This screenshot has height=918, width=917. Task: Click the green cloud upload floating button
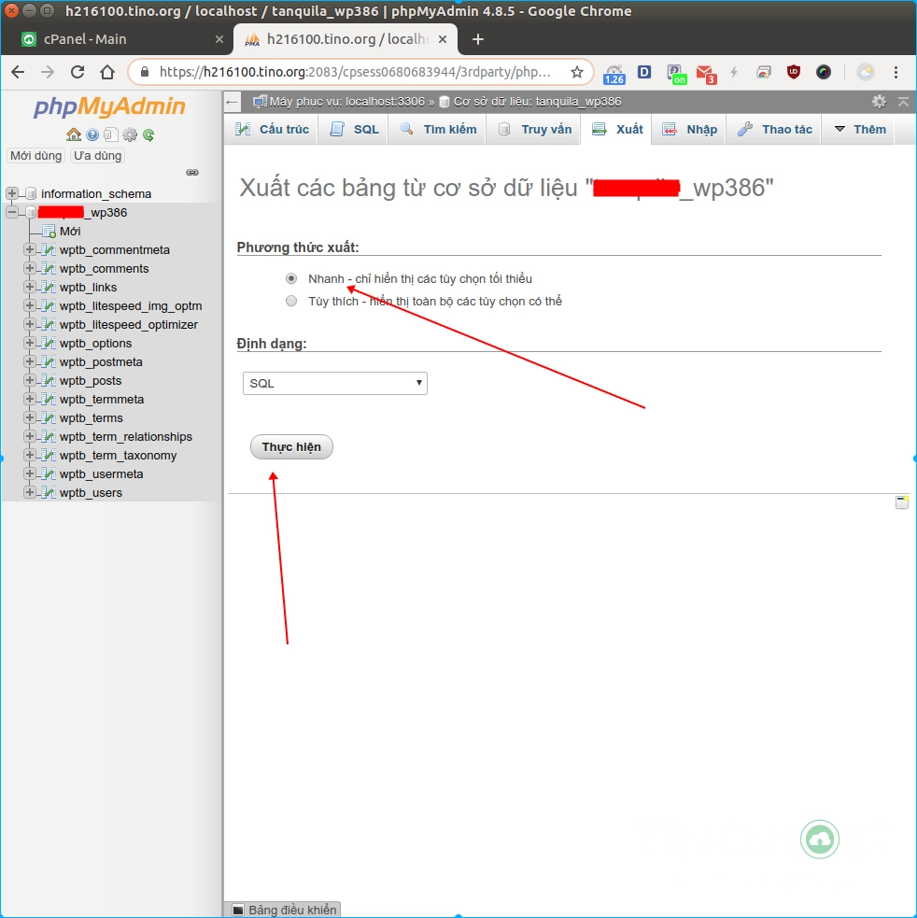pos(819,840)
